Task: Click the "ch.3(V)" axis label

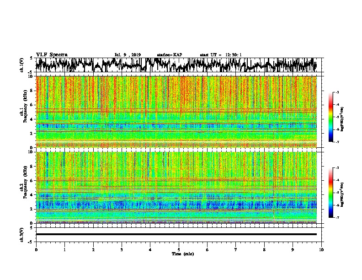Action: click(x=22, y=235)
